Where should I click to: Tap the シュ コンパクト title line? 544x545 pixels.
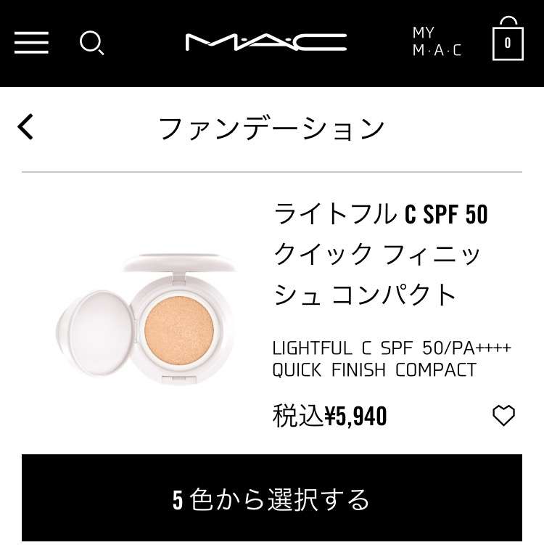click(364, 295)
